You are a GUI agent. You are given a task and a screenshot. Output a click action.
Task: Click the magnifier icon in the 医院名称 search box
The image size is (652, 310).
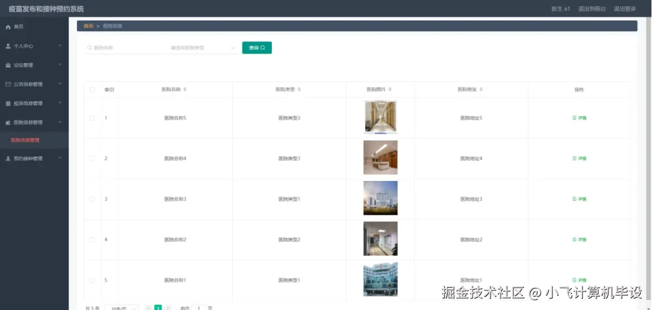[x=90, y=48]
